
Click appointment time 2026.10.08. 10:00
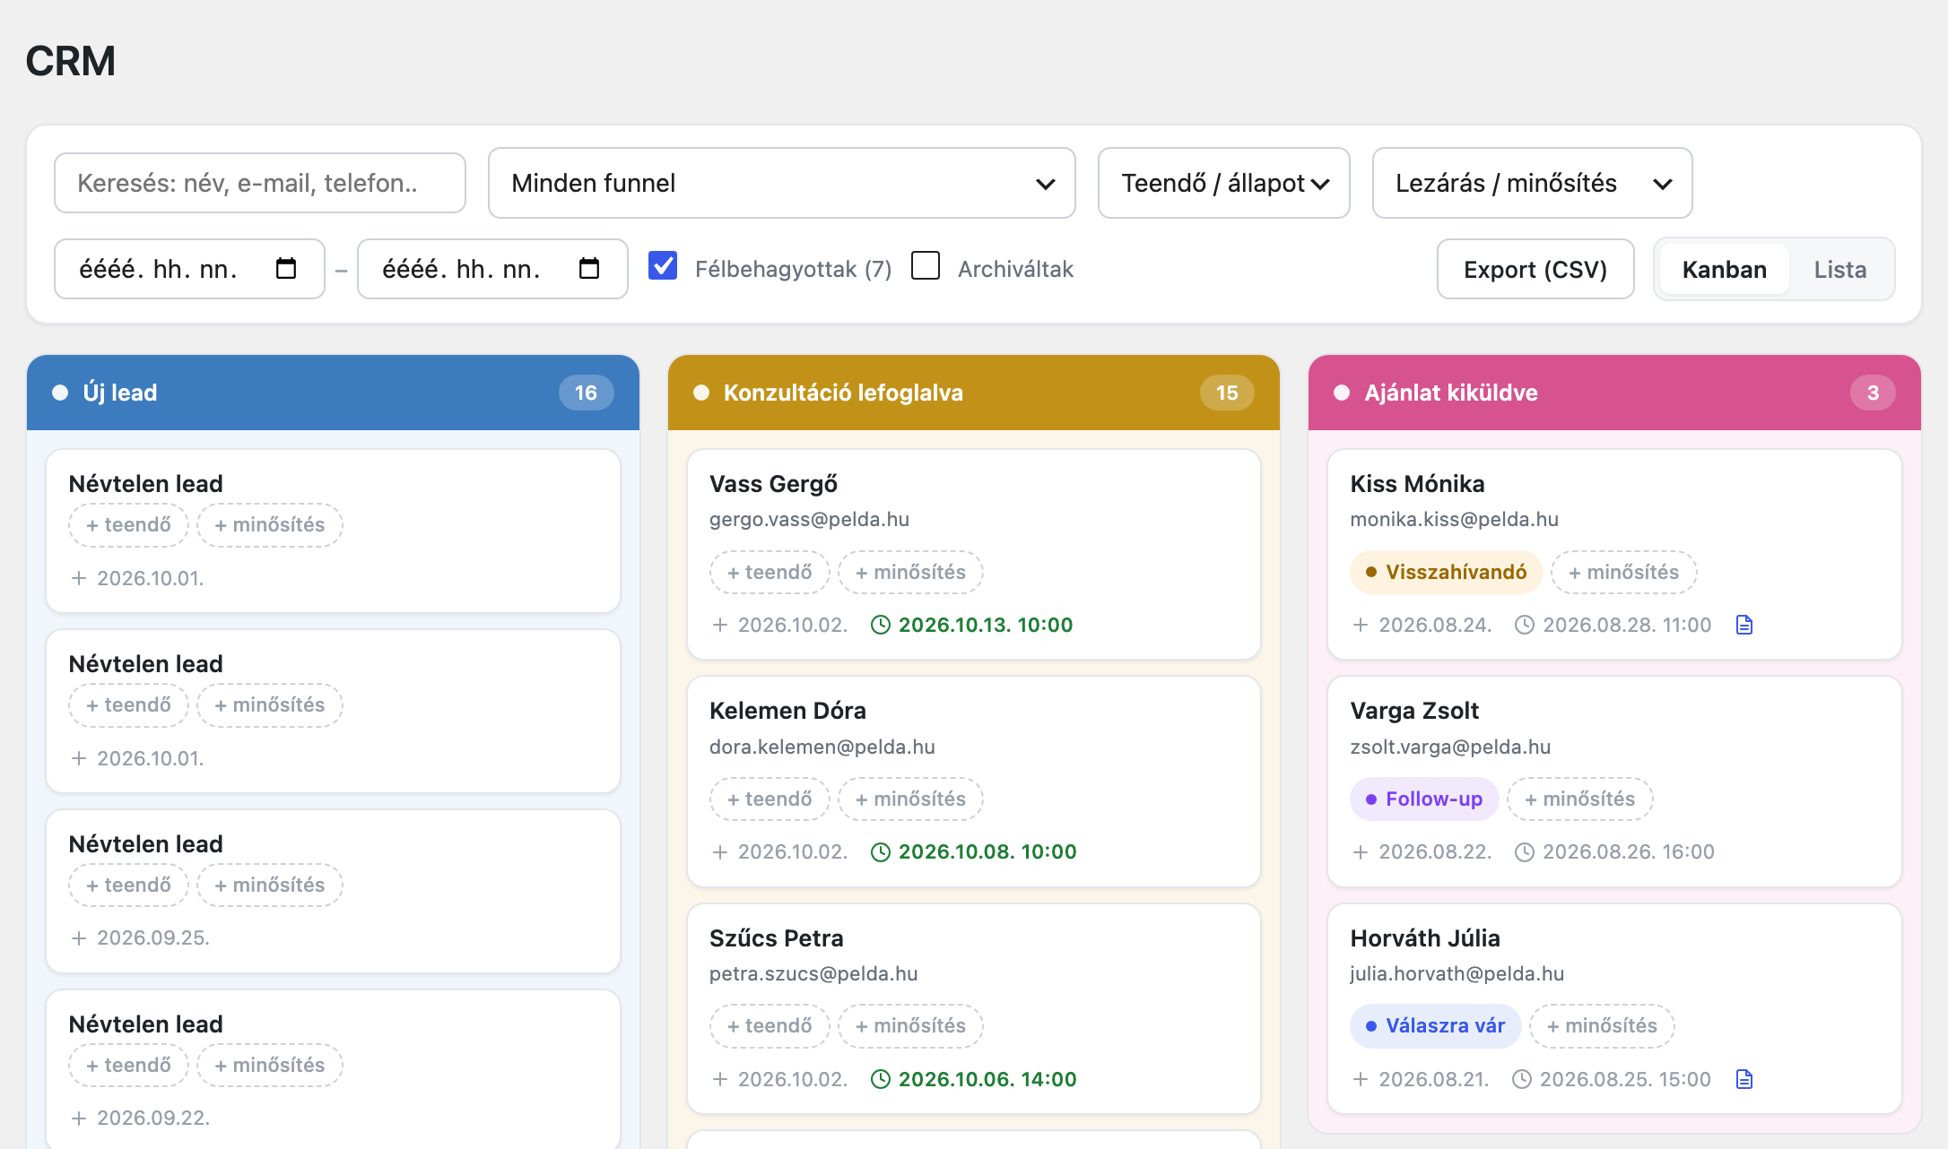987,851
